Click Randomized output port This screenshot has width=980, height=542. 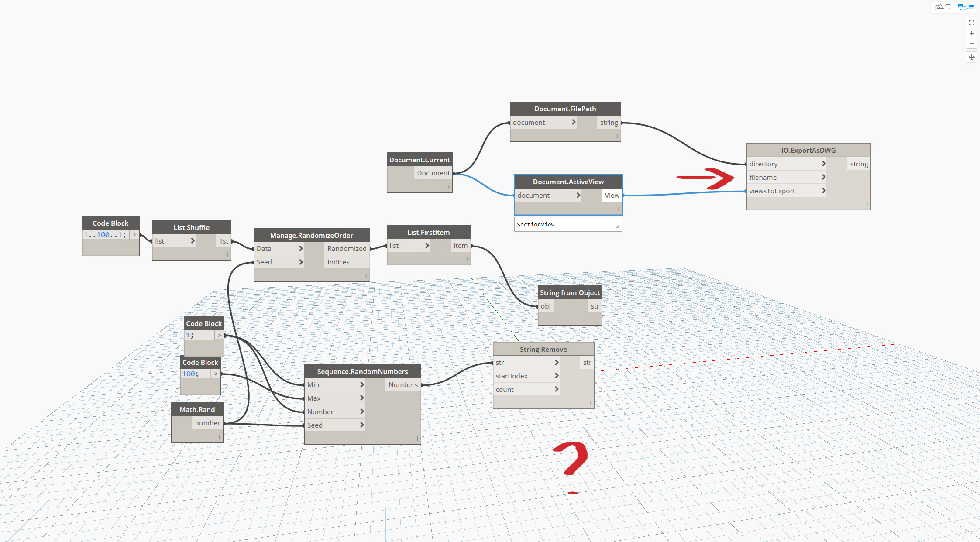tap(347, 249)
